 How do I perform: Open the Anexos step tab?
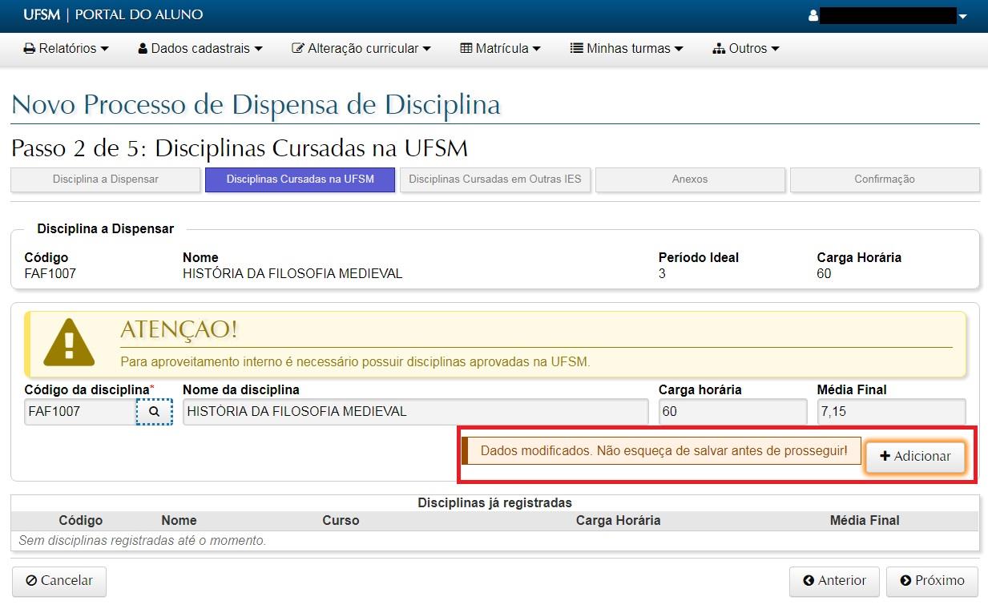coord(689,179)
